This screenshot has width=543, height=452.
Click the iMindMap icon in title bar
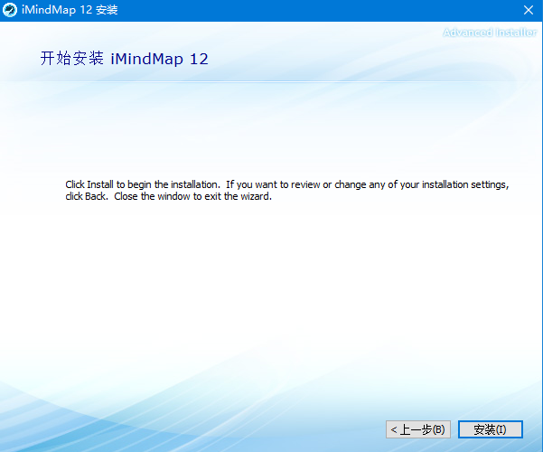[x=9, y=10]
